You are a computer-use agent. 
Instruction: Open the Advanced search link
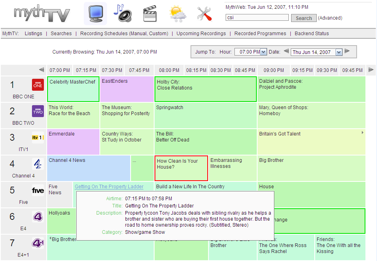(330, 18)
